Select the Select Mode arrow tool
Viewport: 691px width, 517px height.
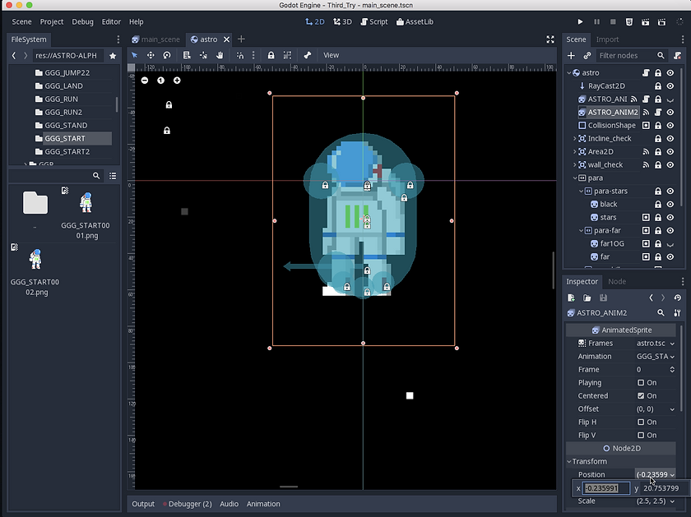(134, 55)
